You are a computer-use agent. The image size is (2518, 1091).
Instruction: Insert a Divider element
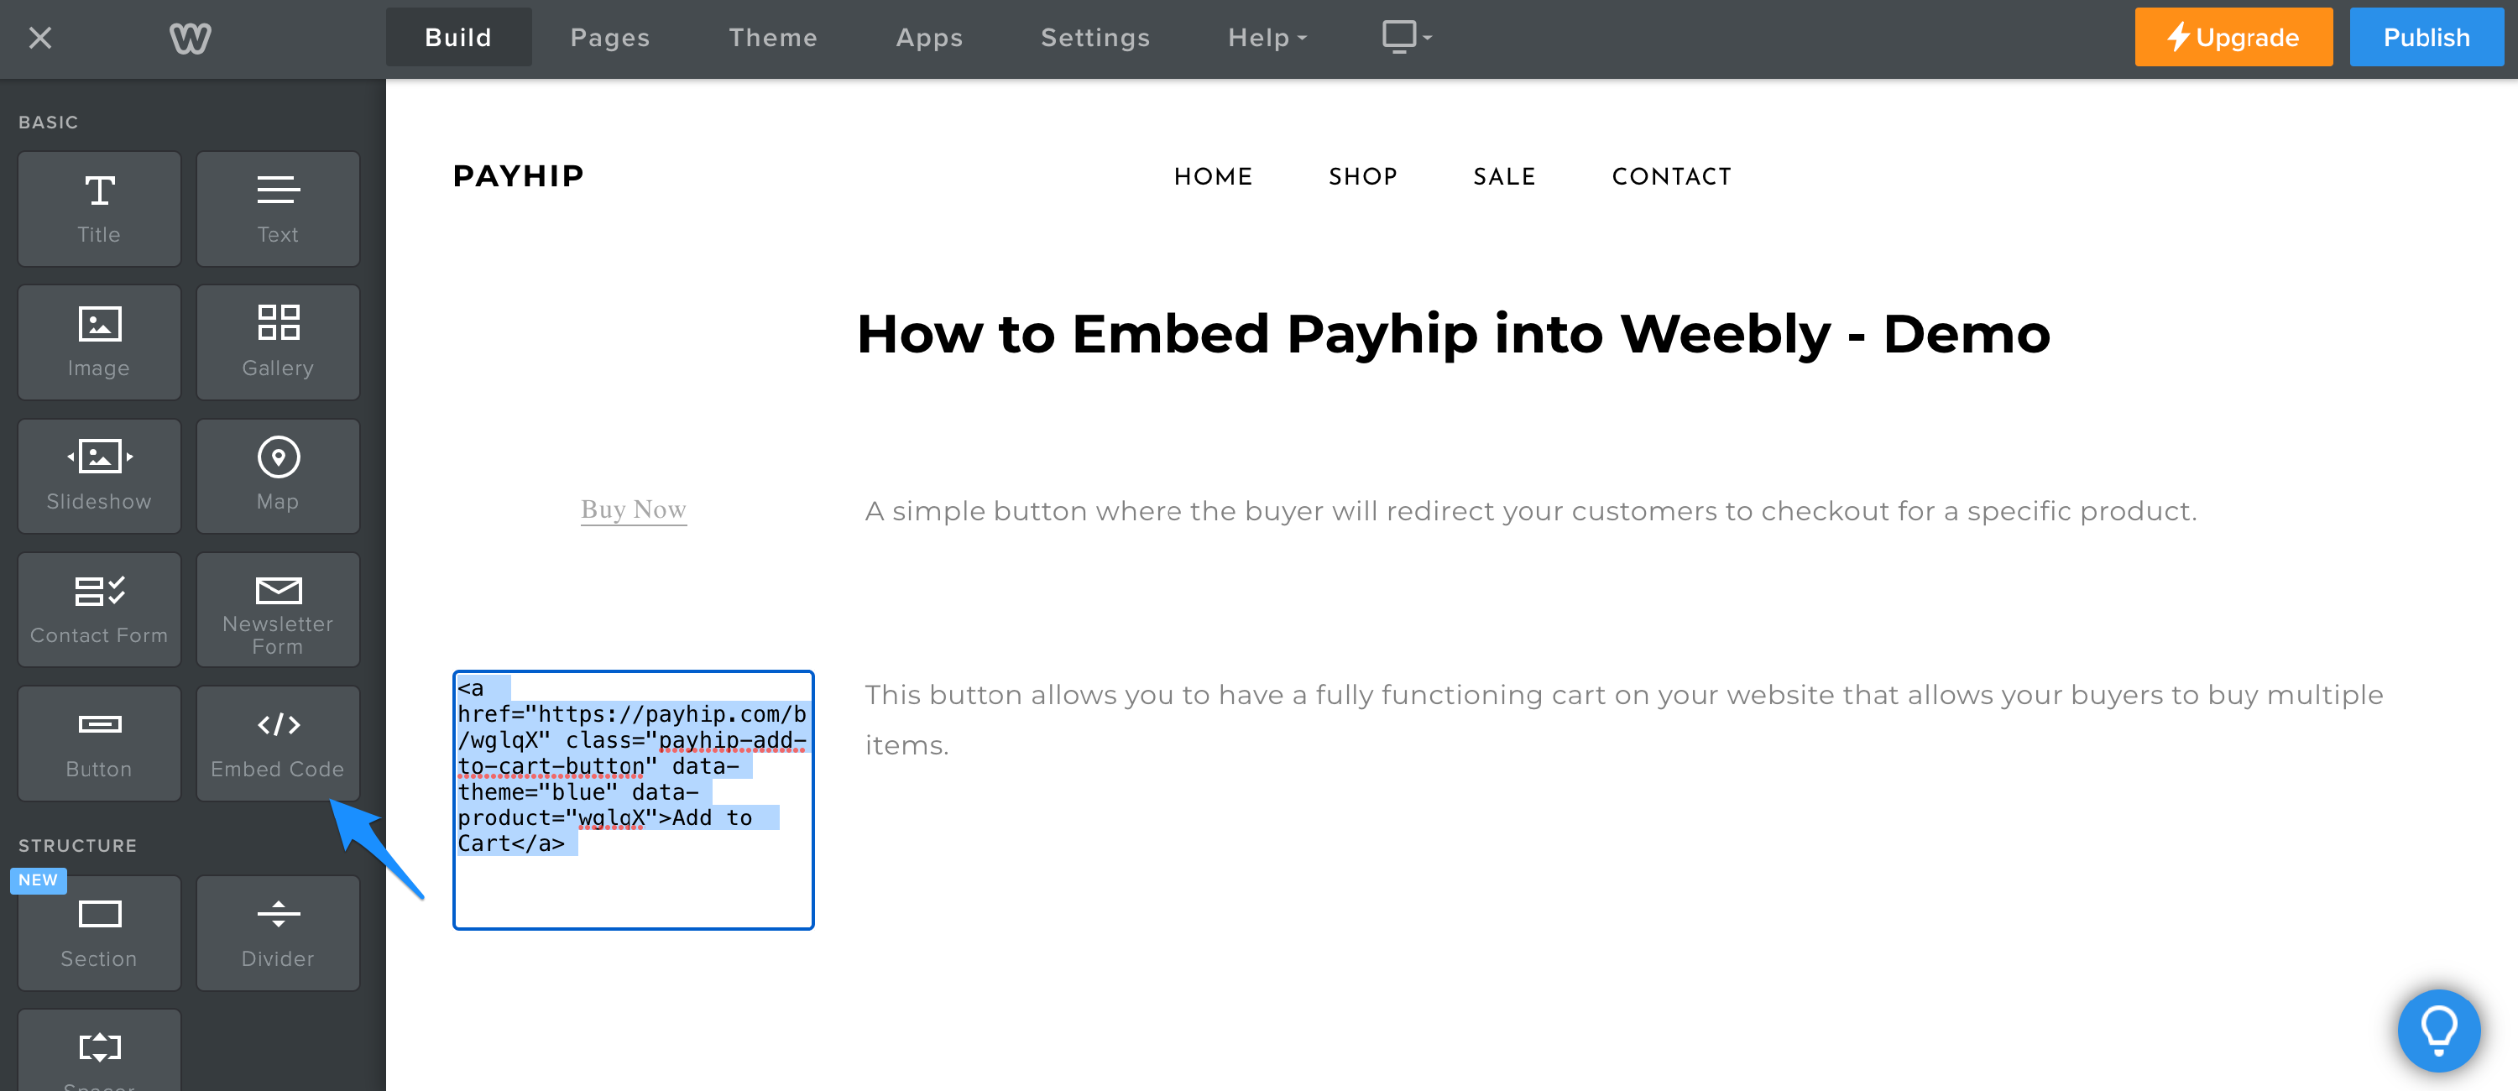pyautogui.click(x=278, y=932)
